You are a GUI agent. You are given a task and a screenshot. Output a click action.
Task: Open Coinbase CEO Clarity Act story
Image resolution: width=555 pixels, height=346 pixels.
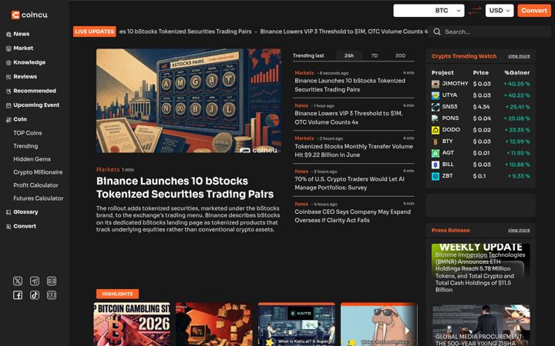pyautogui.click(x=352, y=216)
